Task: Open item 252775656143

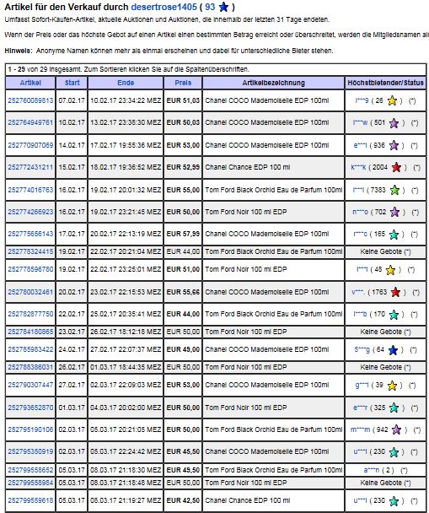Action: tap(30, 234)
